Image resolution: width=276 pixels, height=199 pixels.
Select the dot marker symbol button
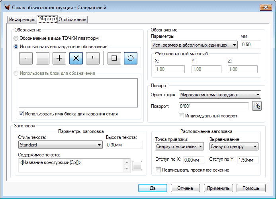point(25,58)
